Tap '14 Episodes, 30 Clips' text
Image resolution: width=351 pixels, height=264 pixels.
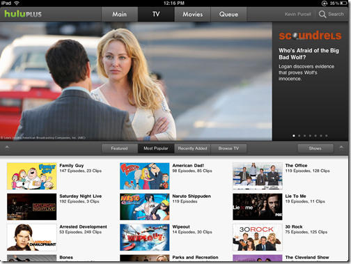[192, 232]
